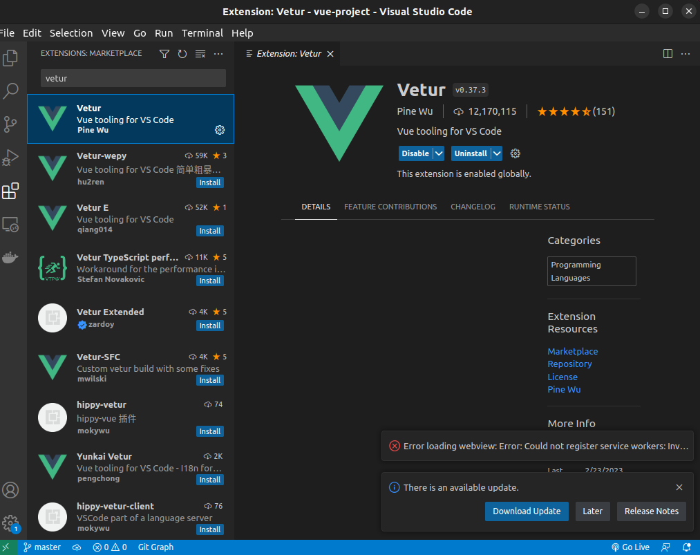Viewport: 700px width, 555px height.
Task: Open notifications bell in status bar
Action: coord(687,547)
